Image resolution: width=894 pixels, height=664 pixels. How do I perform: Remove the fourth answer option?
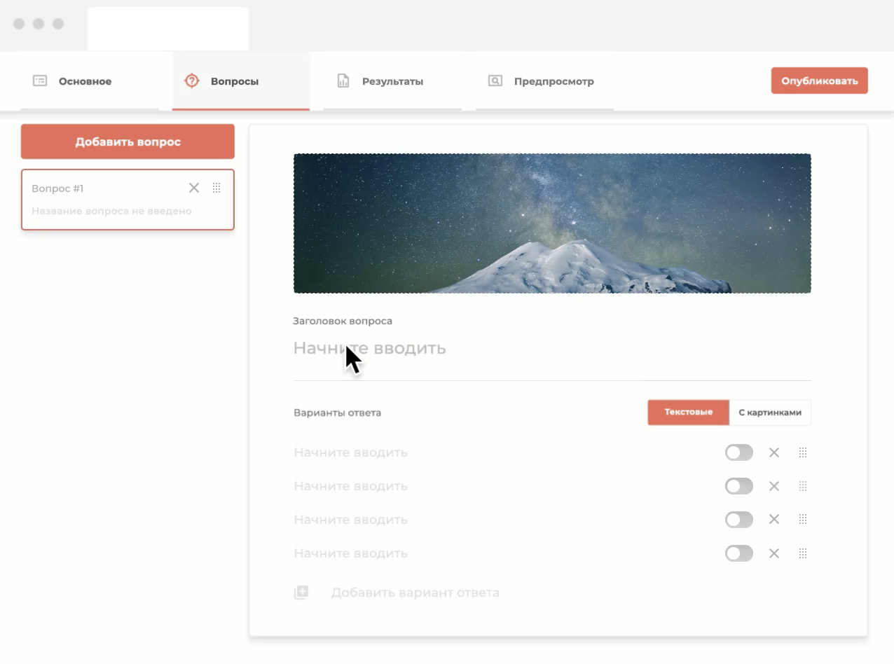(x=774, y=553)
